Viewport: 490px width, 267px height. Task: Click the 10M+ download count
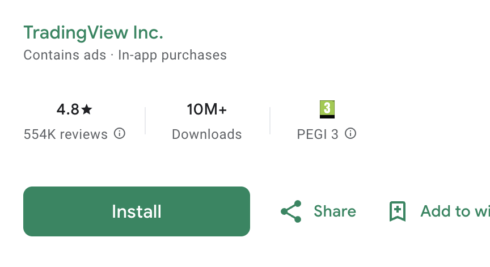(207, 109)
